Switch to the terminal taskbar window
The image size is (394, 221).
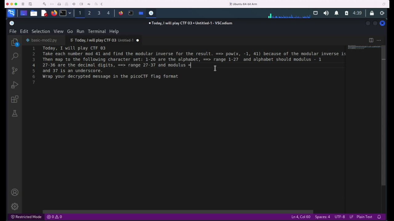pos(131,13)
